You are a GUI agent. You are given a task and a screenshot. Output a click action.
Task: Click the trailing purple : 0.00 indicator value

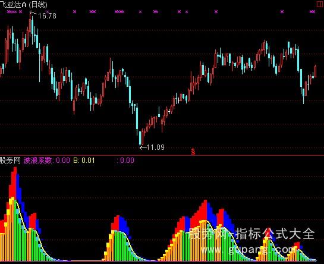pos(125,160)
